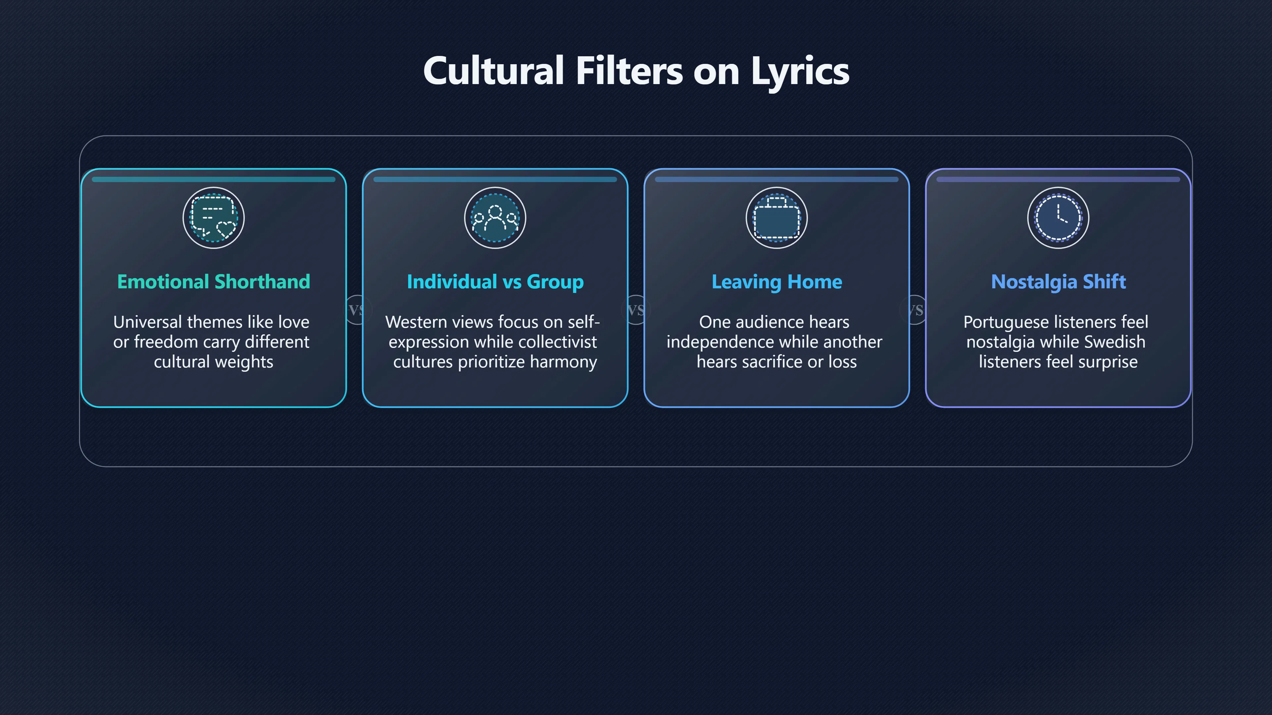The image size is (1272, 715).
Task: Click the blue accent bar atop Leaving Home card
Action: (776, 179)
